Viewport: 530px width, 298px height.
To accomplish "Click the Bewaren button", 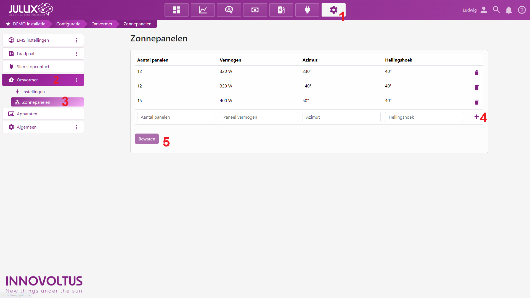I will point(147,139).
